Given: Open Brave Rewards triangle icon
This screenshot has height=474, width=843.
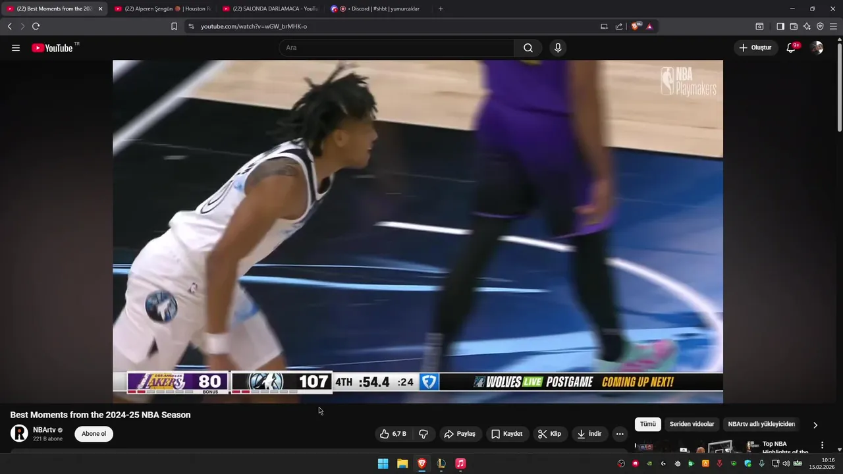Looking at the screenshot, I should (649, 26).
